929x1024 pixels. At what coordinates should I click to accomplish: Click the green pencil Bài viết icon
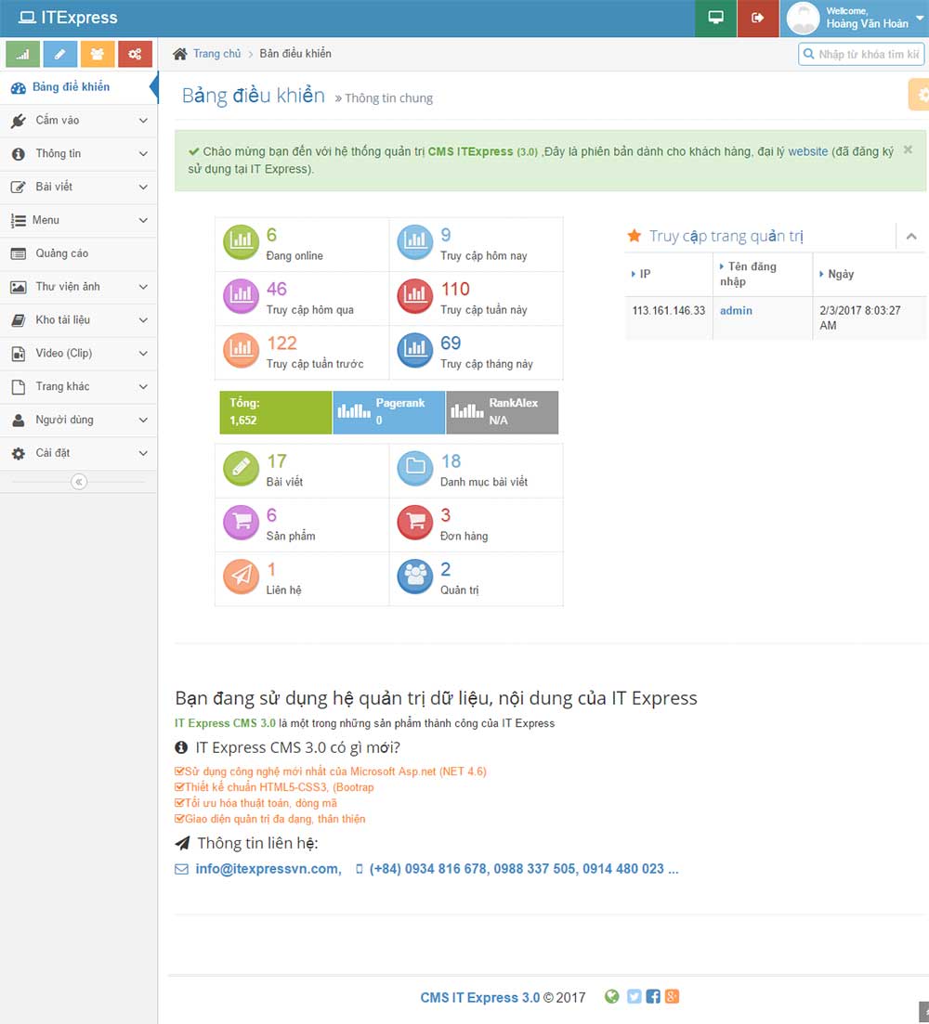pos(241,468)
